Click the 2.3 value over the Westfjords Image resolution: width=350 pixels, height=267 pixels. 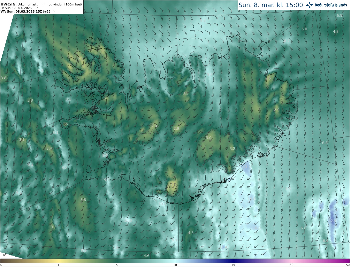pyautogui.click(x=81, y=59)
